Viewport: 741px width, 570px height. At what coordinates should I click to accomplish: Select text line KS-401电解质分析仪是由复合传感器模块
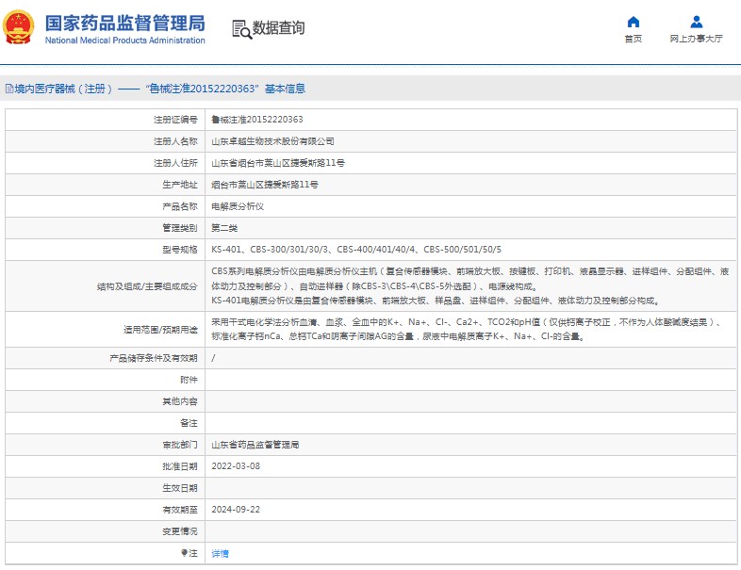(436, 301)
